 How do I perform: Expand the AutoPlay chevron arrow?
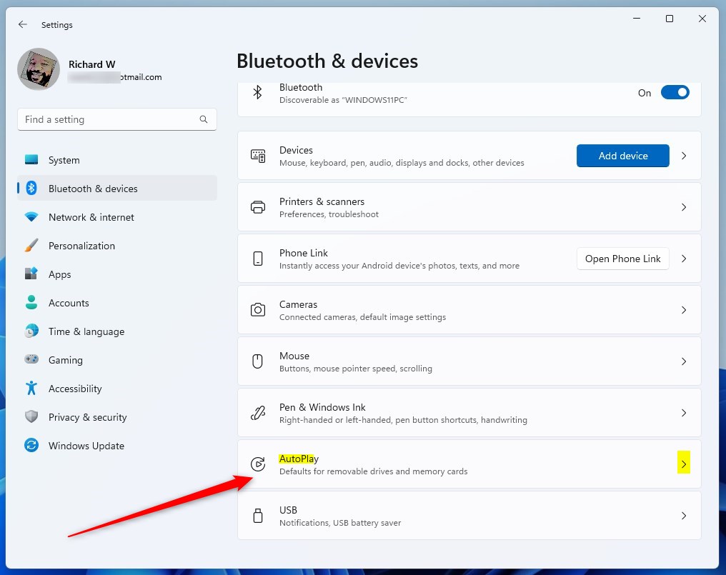pos(683,464)
